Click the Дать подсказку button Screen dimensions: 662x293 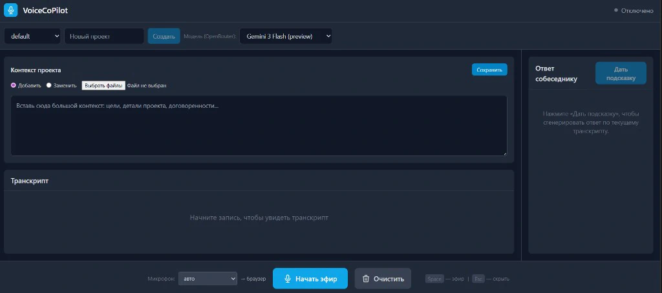[x=621, y=74]
